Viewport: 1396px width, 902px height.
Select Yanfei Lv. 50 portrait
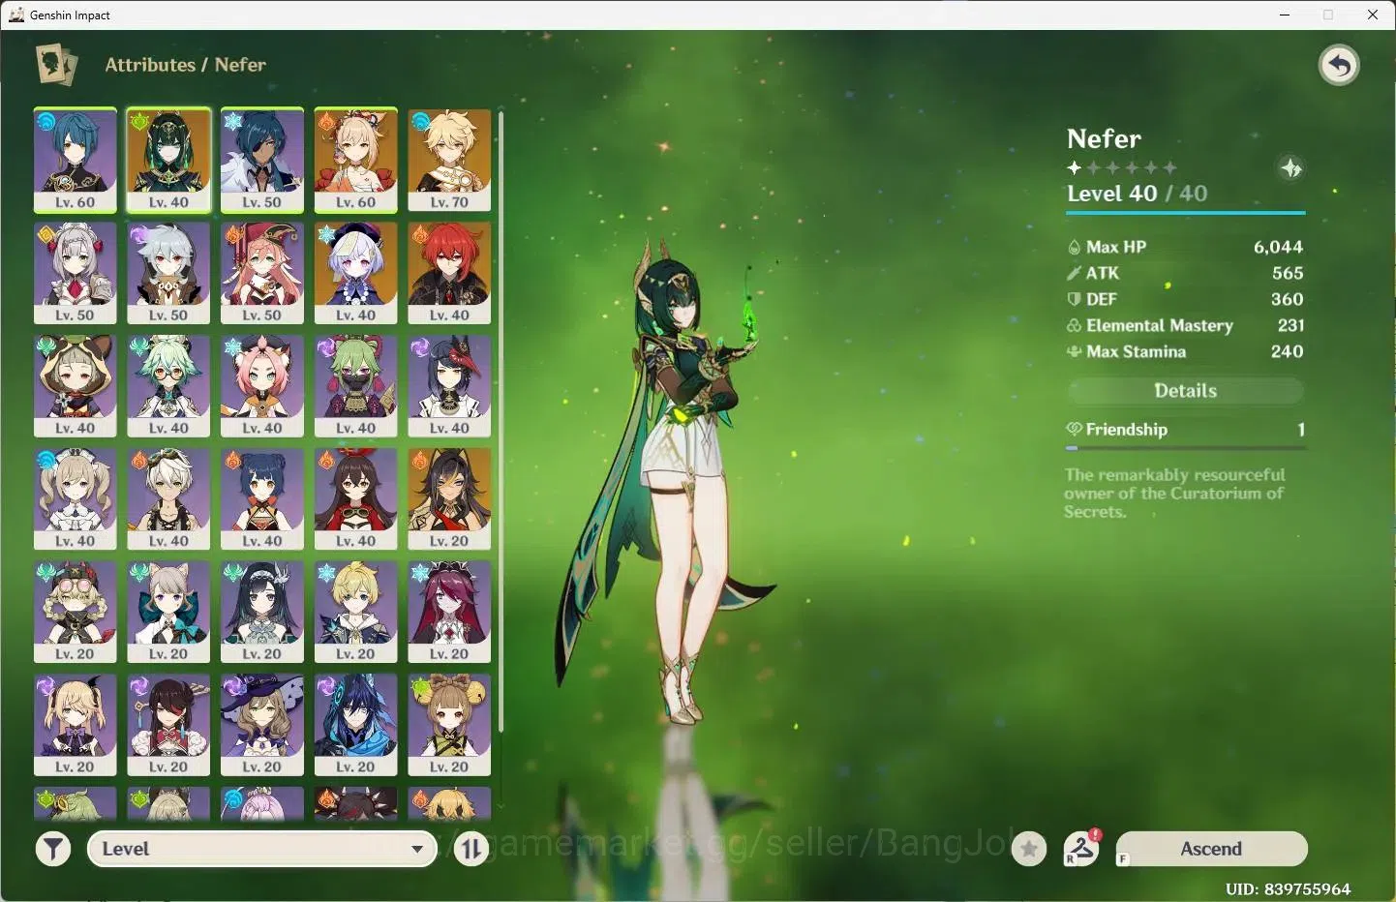pyautogui.click(x=262, y=273)
